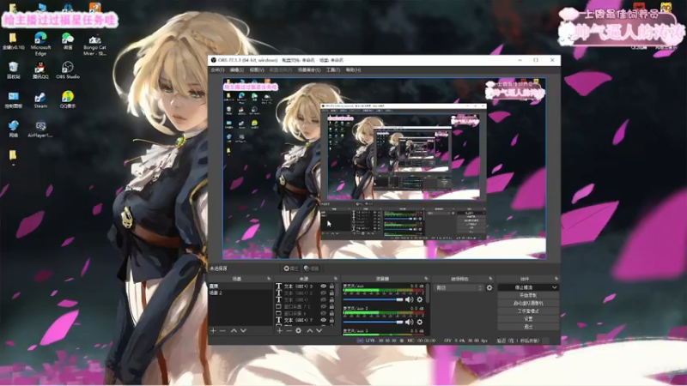Open the 麦克风/Aux 2 channel settings gear
This screenshot has width=687, height=386.
(x=420, y=323)
